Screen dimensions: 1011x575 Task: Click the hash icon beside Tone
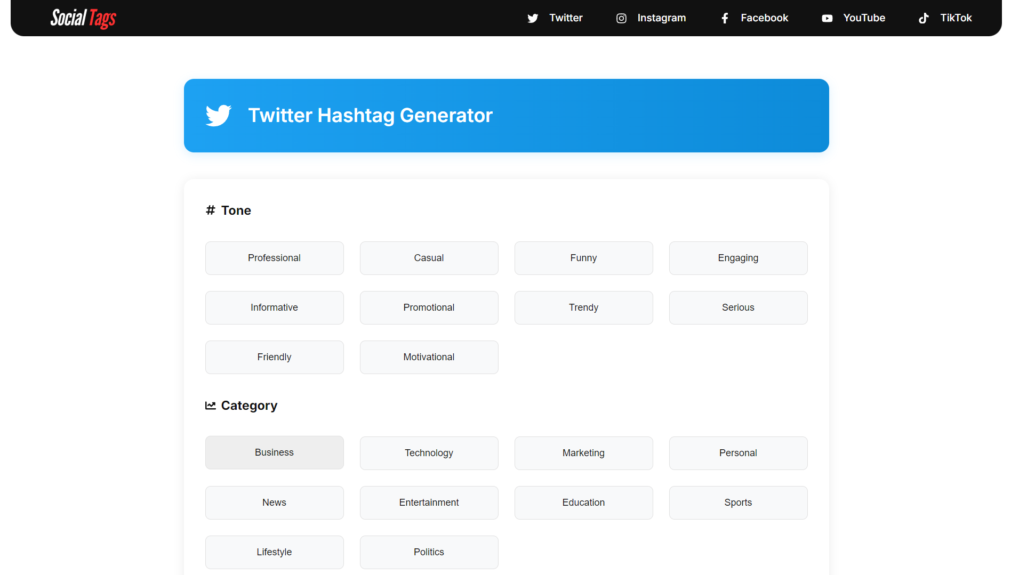pos(211,210)
